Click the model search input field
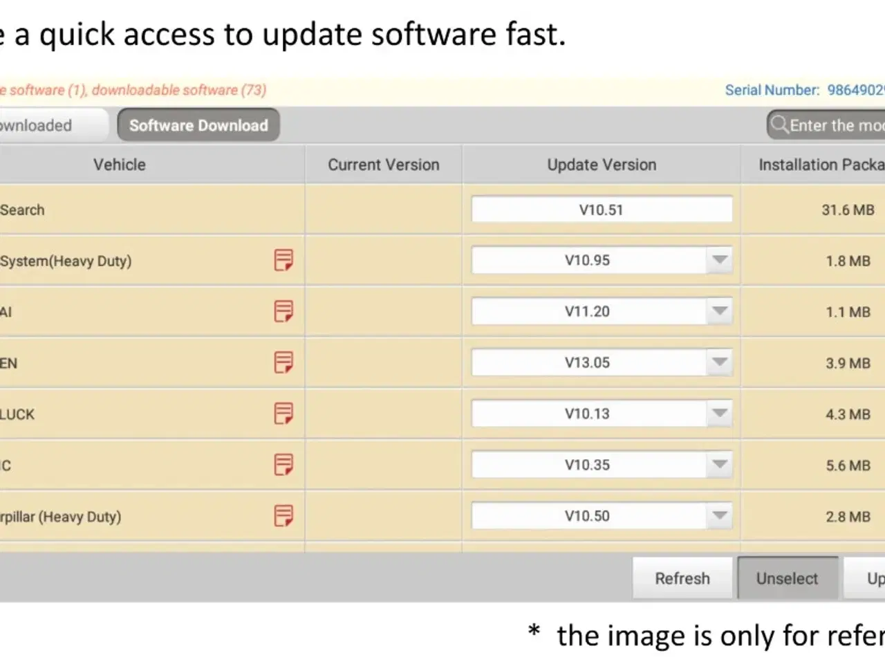885x664 pixels. tap(837, 125)
